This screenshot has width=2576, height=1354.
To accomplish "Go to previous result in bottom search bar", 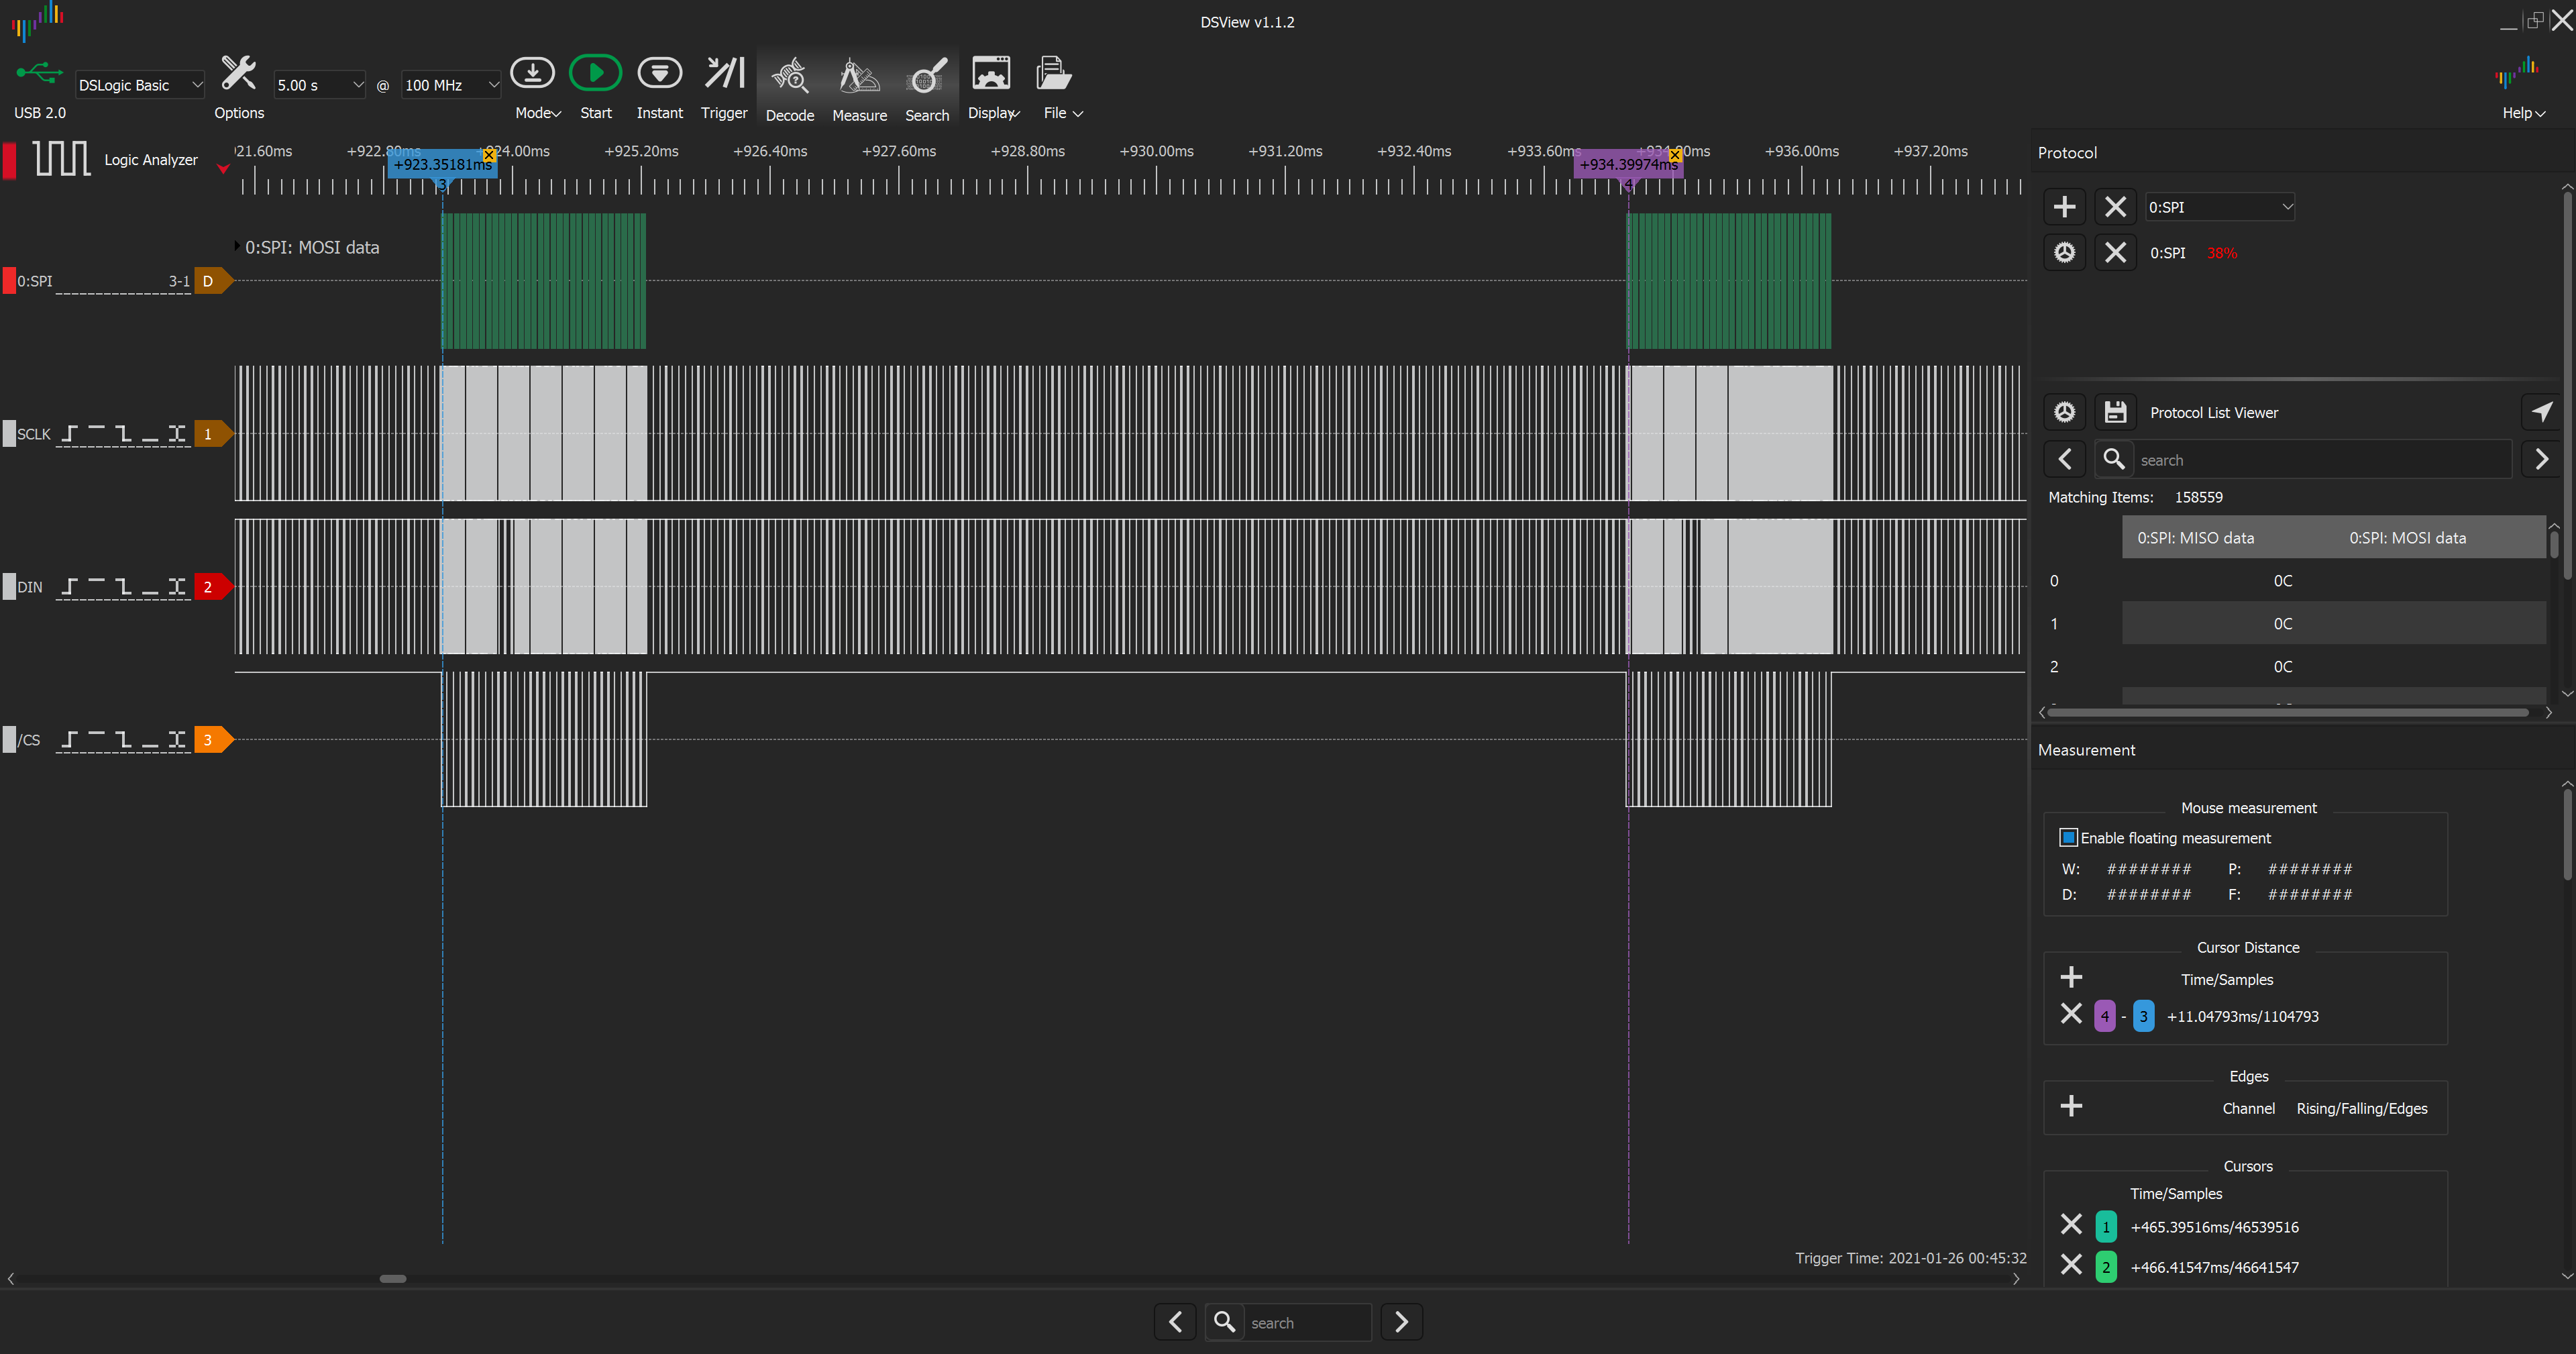I will pyautogui.click(x=1175, y=1322).
